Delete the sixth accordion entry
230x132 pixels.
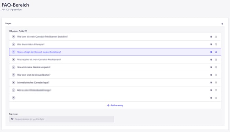(x=211, y=75)
